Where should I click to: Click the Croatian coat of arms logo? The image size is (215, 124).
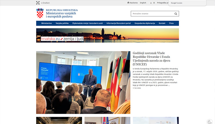[x=40, y=13]
